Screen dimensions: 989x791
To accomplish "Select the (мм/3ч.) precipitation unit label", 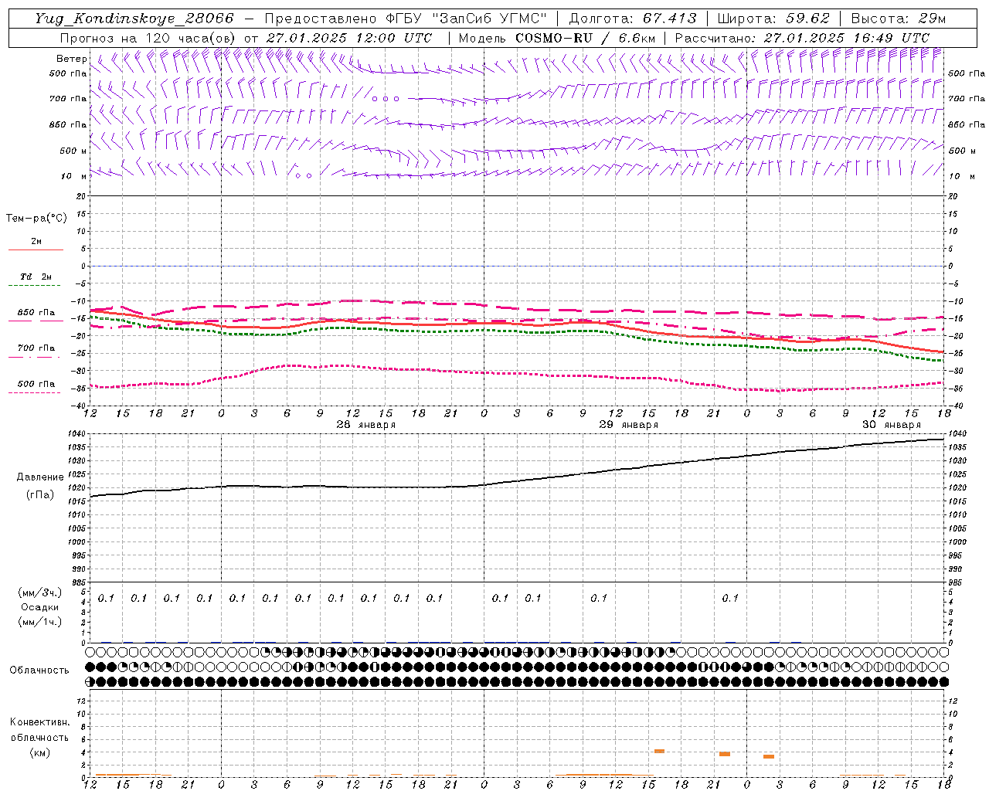I will pyautogui.click(x=40, y=592).
